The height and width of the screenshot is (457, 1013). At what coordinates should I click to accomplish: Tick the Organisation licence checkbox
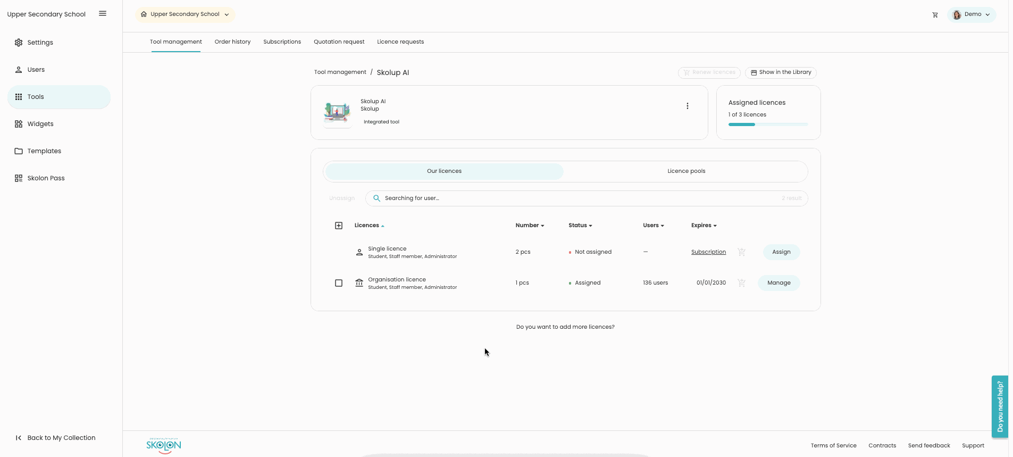339,283
